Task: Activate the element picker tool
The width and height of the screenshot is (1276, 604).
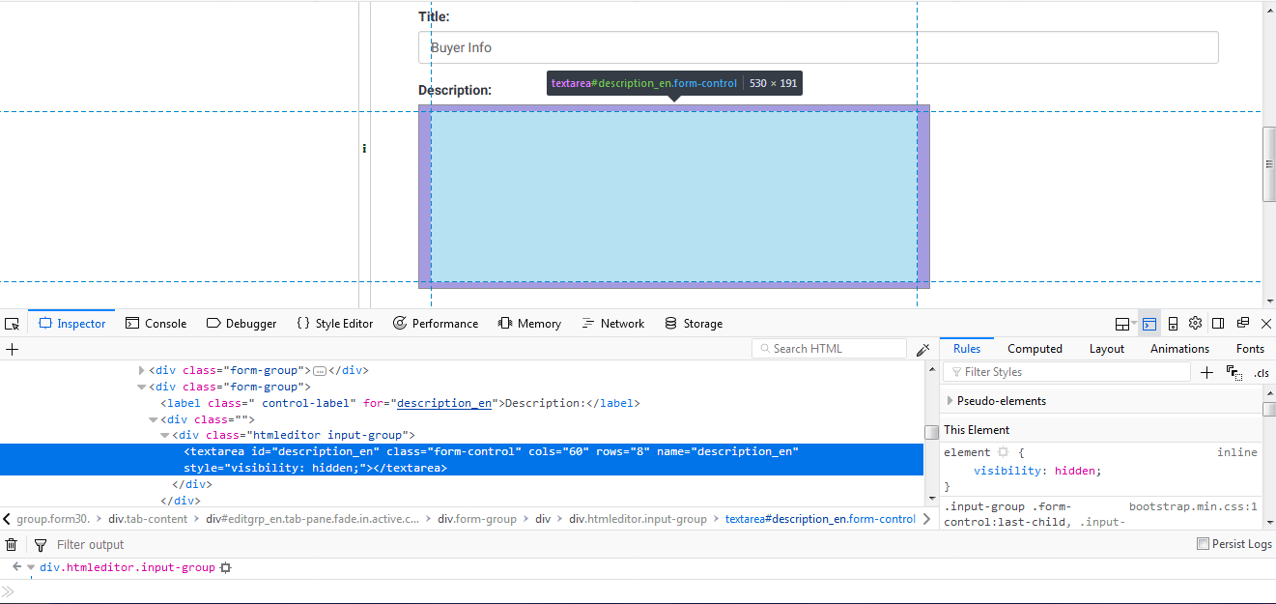Action: [12, 324]
